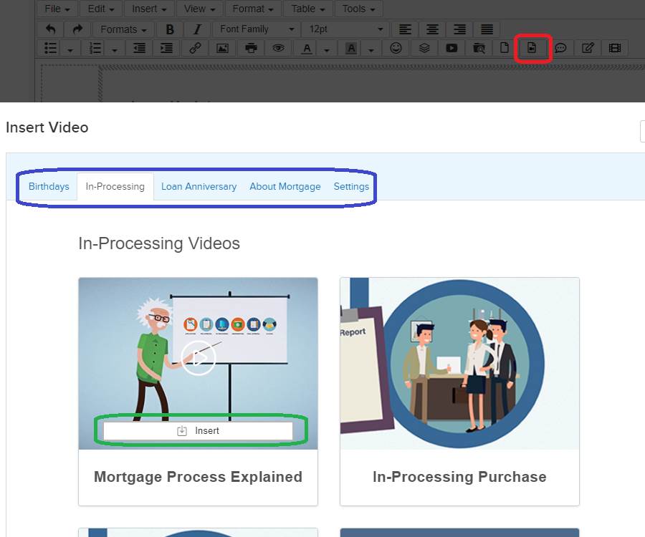
Task: Click the In-Processing Videos heading
Action: click(x=159, y=243)
